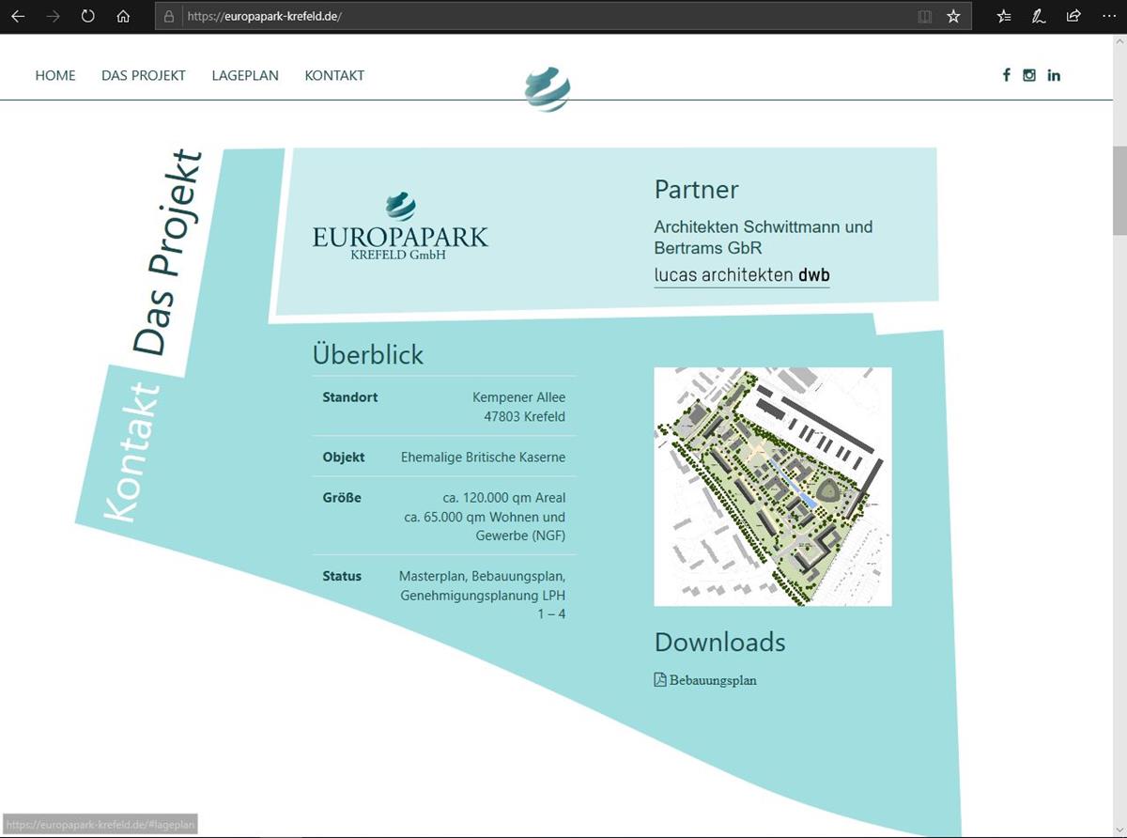Open the Facebook social icon

click(1006, 75)
